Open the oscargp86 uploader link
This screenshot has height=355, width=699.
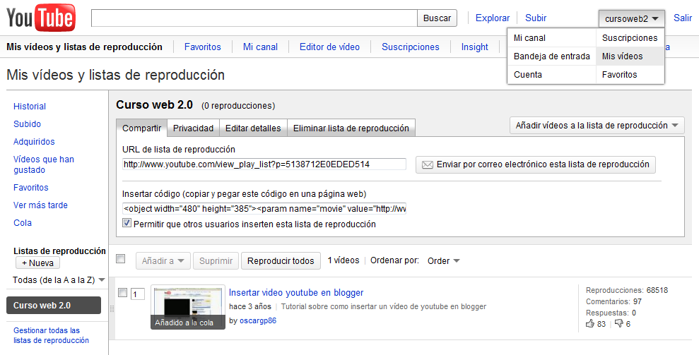258,320
